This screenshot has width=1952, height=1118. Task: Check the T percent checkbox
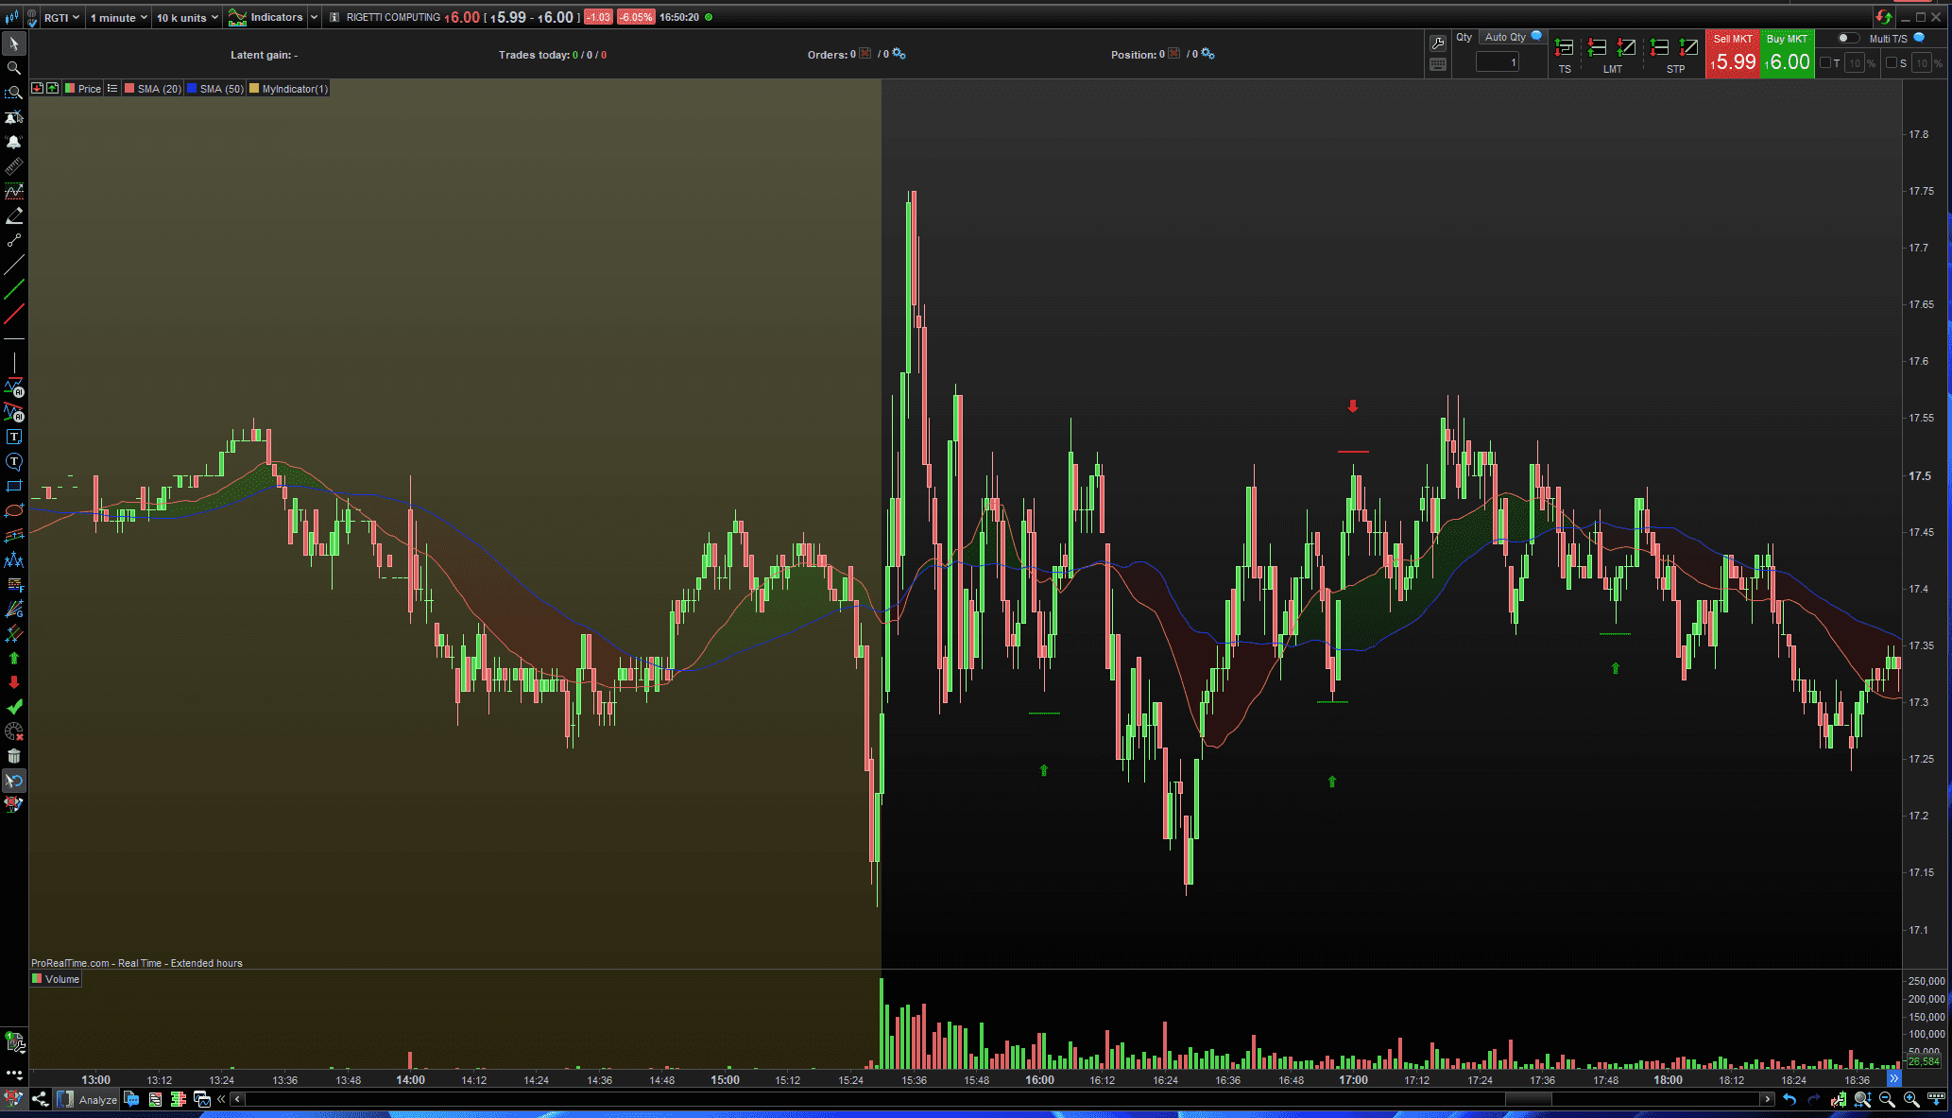(1825, 63)
